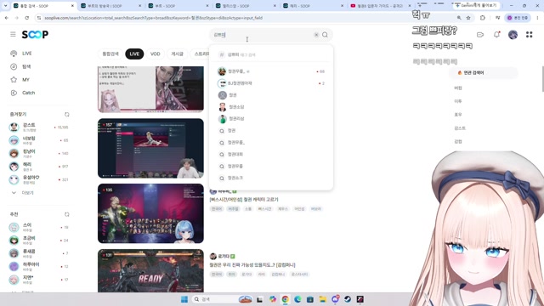Image resolution: width=544 pixels, height=306 pixels.
Task: Open the profile avatar in SOOP header
Action: point(513,34)
